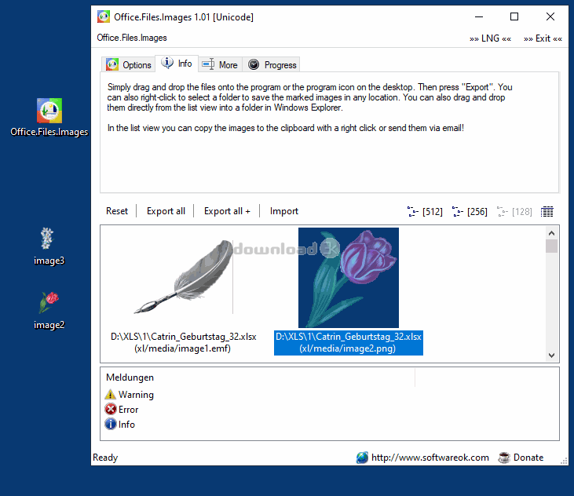
Task: Click the Exit menu item
Action: point(543,38)
